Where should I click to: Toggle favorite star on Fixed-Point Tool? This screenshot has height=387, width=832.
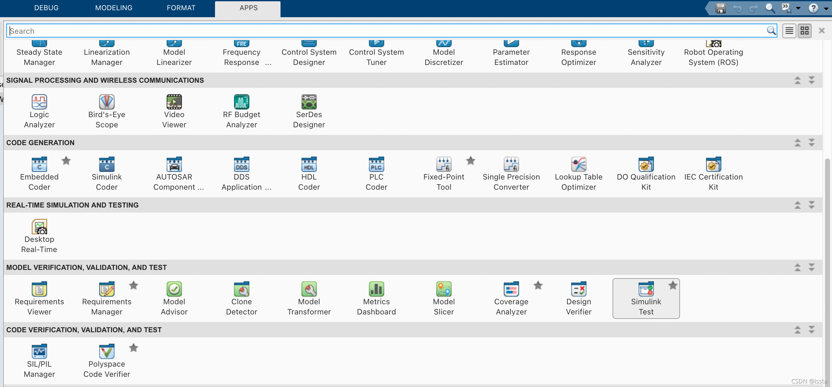coord(471,161)
